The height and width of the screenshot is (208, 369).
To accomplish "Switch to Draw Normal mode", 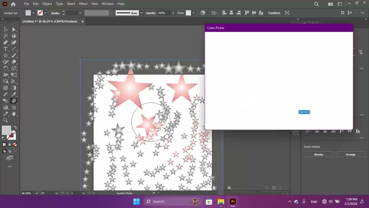I will 4,151.
